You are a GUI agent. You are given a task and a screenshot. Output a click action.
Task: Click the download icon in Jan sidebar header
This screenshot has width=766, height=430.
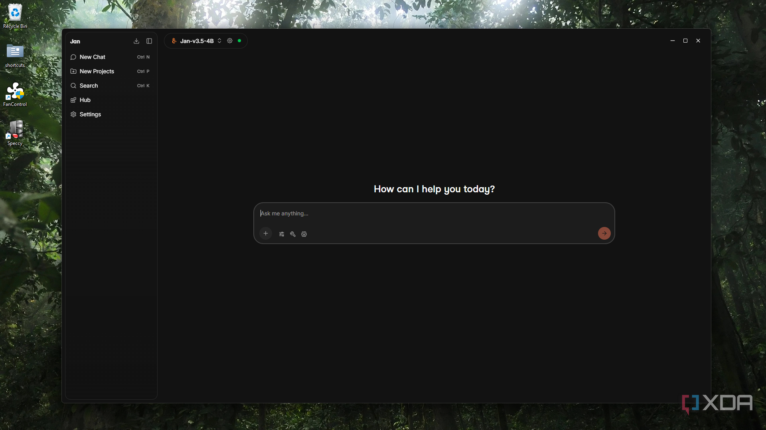tap(136, 41)
